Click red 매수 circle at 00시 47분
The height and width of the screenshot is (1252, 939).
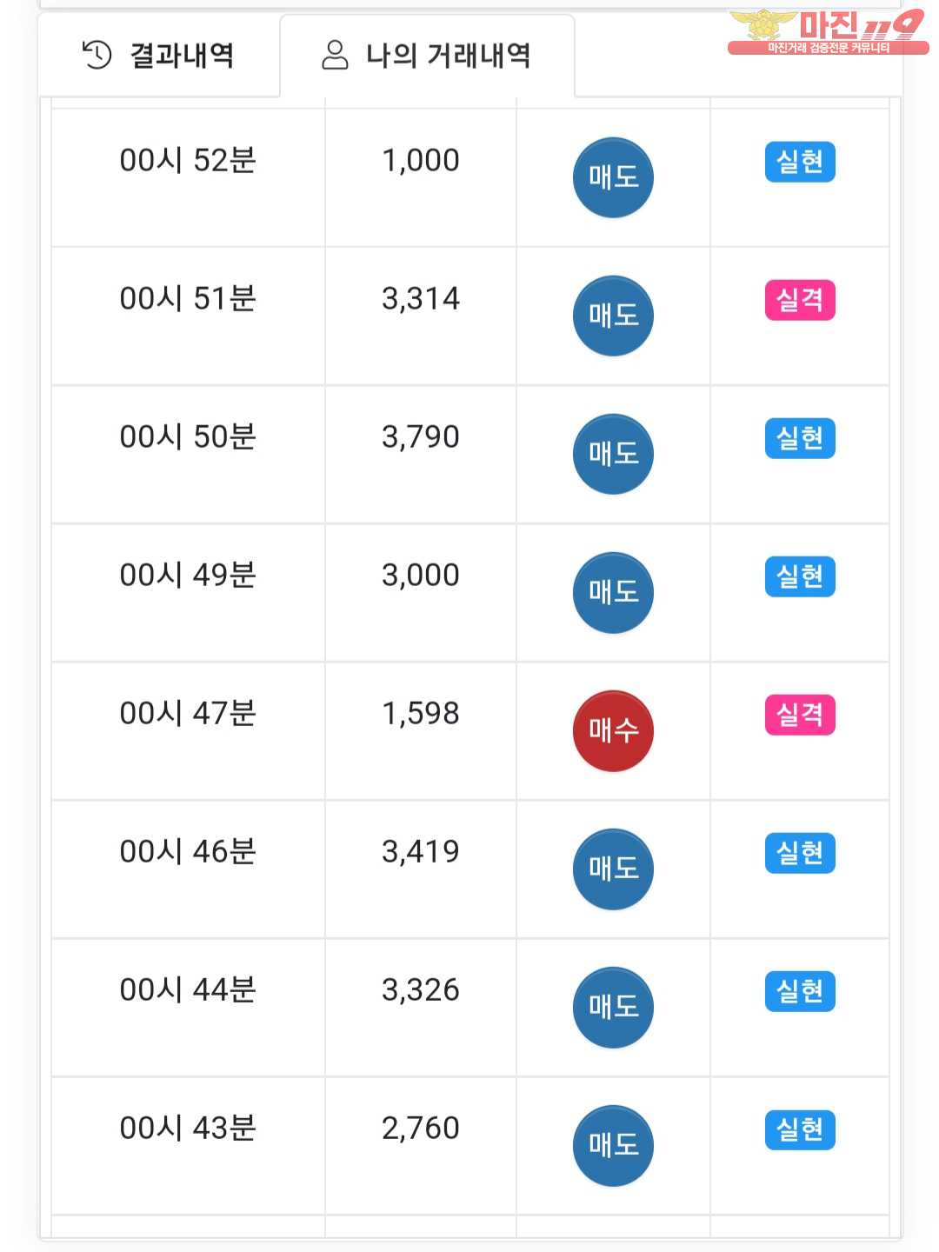613,730
